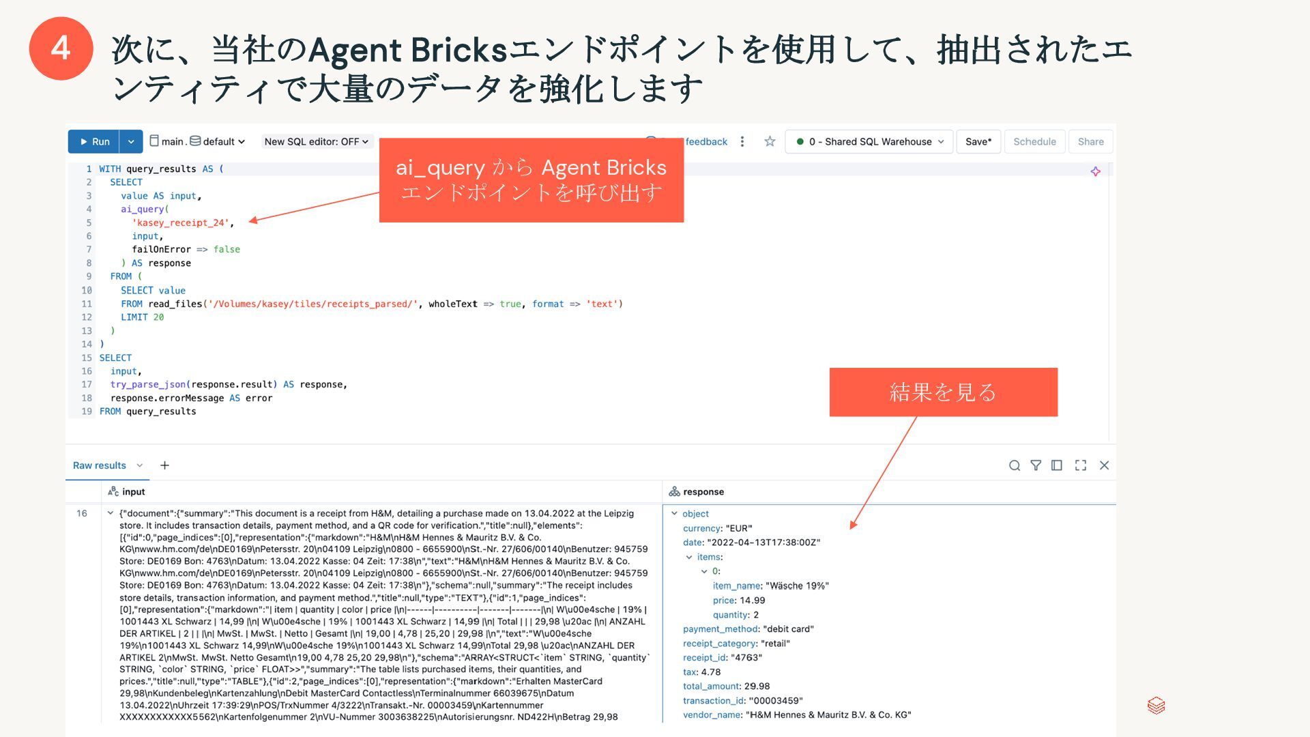Toggle New SQL editor OFF switch
Viewport: 1310px width, 737px height.
coord(317,141)
